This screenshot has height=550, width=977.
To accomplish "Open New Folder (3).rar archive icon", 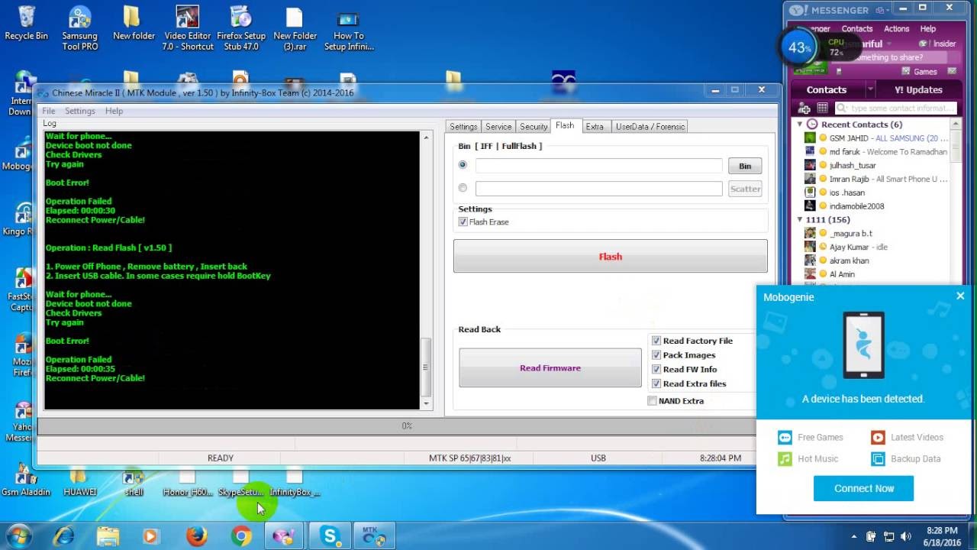I will click(295, 27).
